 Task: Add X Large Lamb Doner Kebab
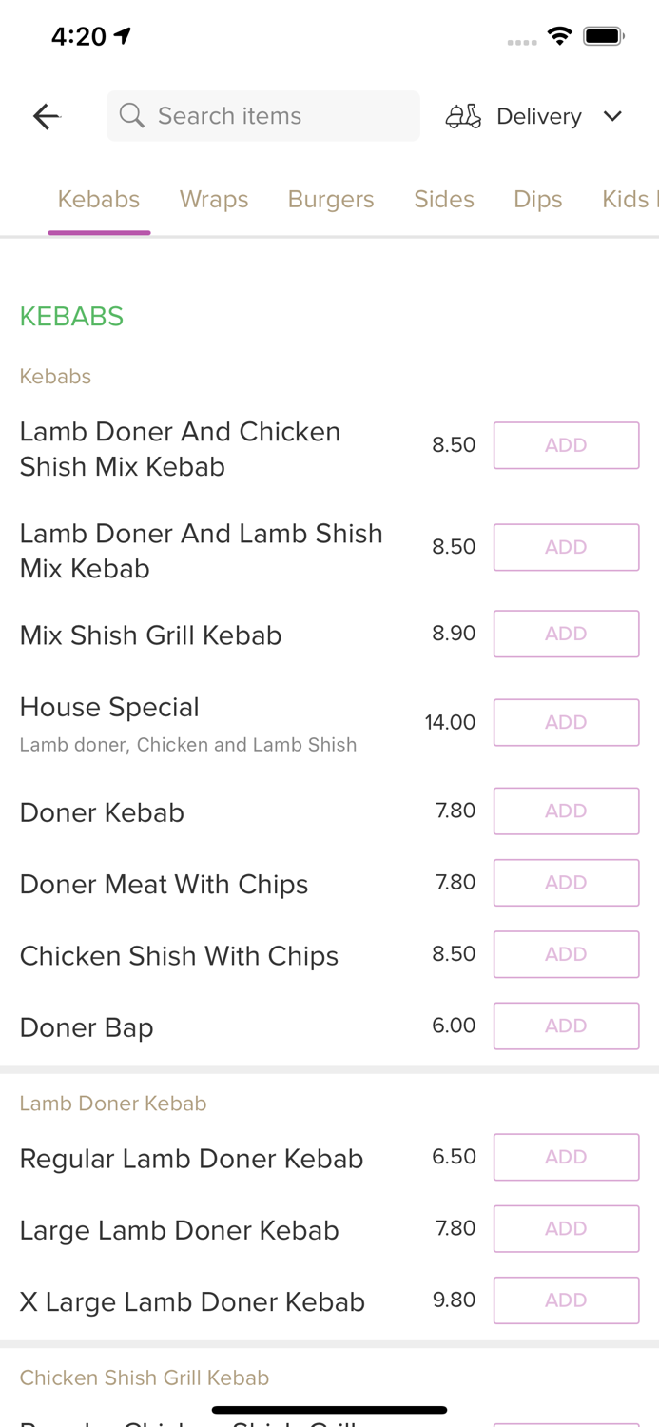click(x=566, y=1300)
